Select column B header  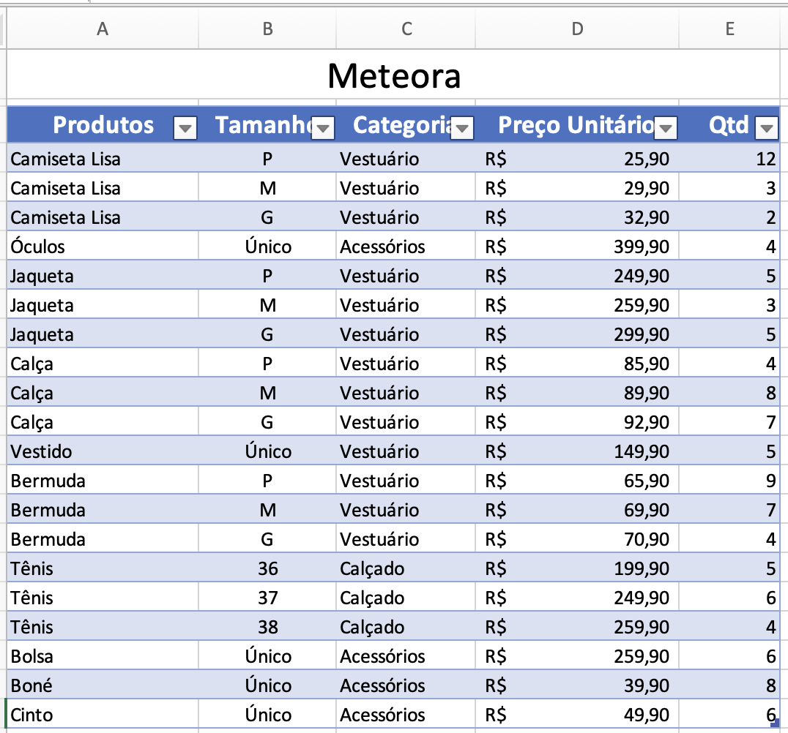pos(267,29)
